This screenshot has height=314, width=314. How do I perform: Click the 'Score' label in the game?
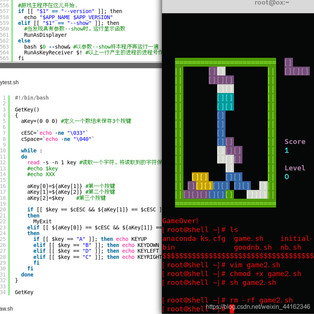pos(295,142)
